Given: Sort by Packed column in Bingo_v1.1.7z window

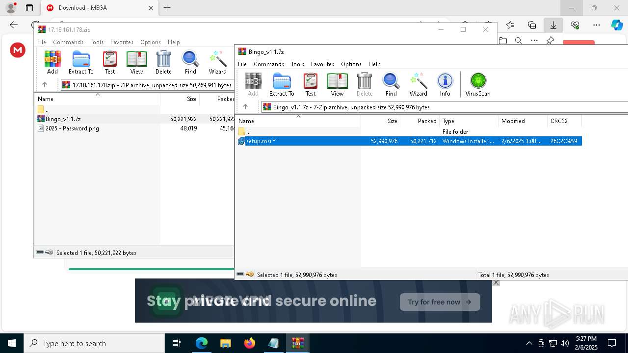Looking at the screenshot, I should click(x=420, y=121).
